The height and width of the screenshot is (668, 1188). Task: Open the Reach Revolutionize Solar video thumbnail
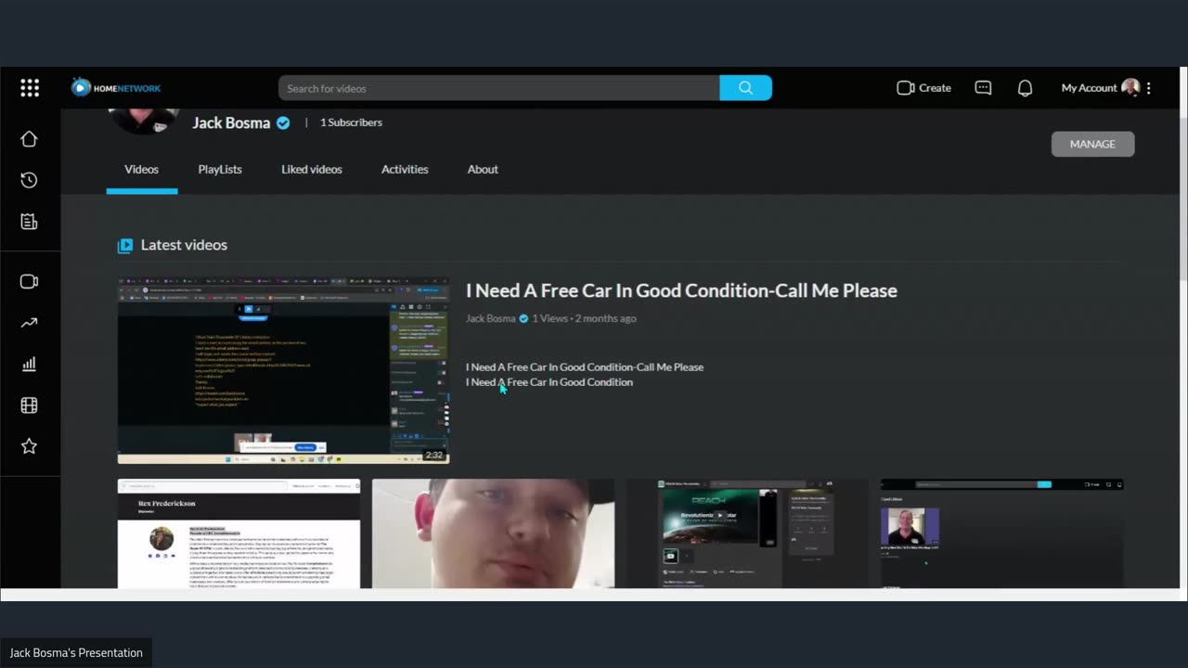(747, 533)
